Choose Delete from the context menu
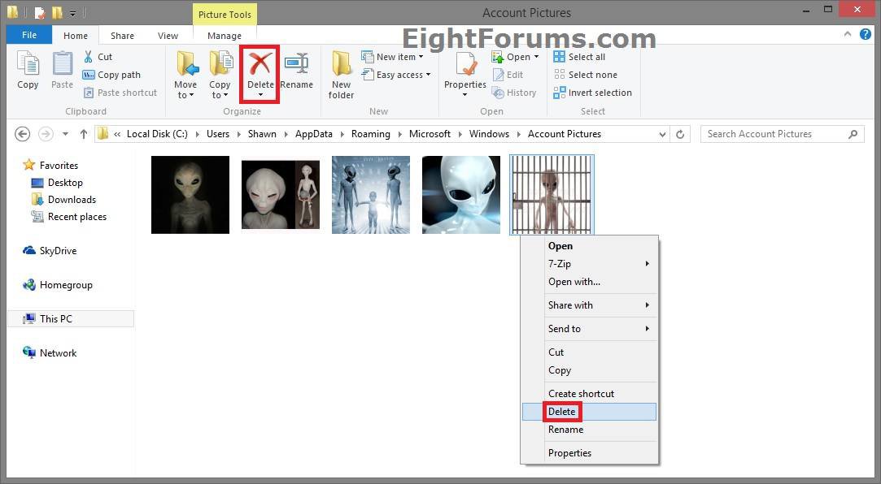The image size is (881, 484). coord(562,412)
